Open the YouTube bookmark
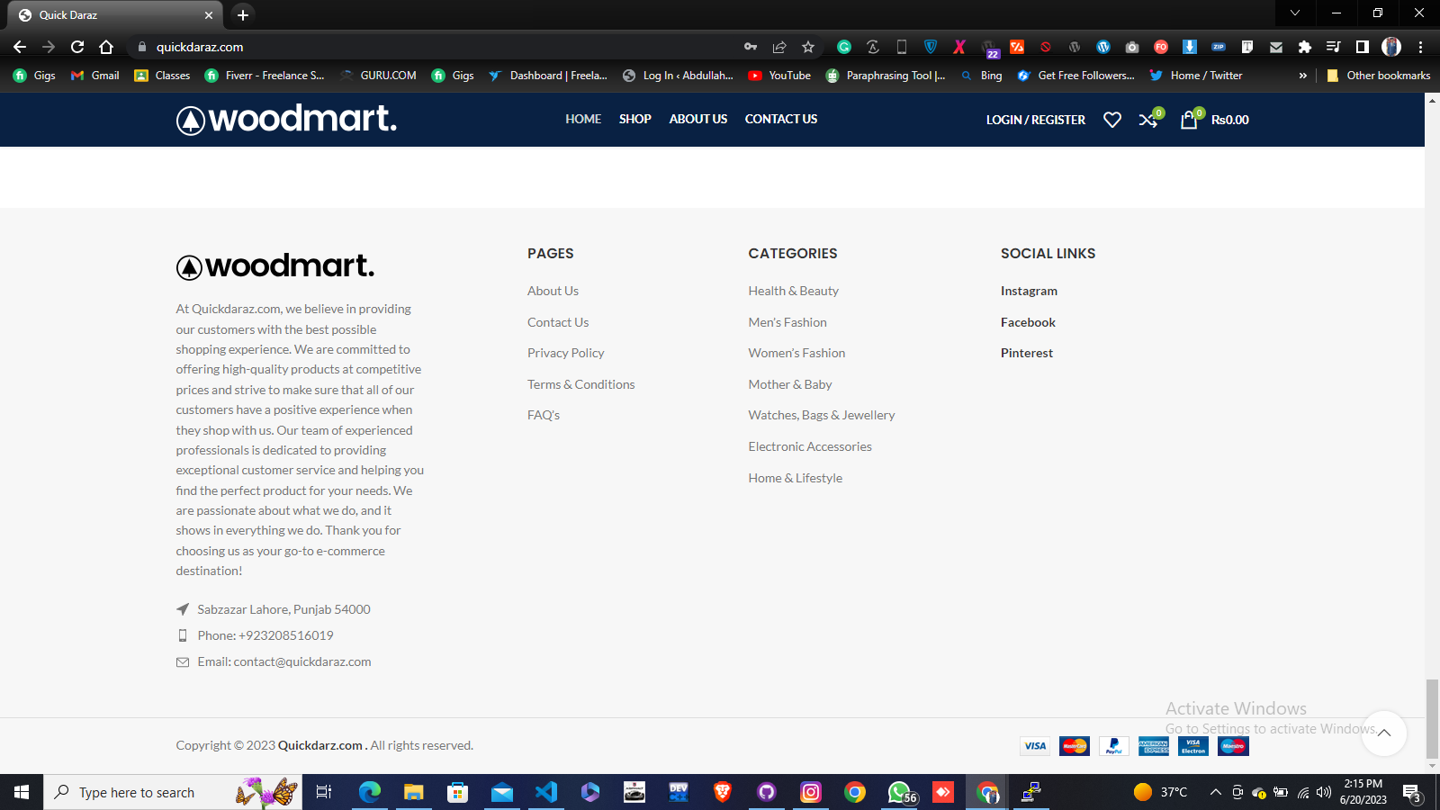The image size is (1440, 810). coord(779,76)
